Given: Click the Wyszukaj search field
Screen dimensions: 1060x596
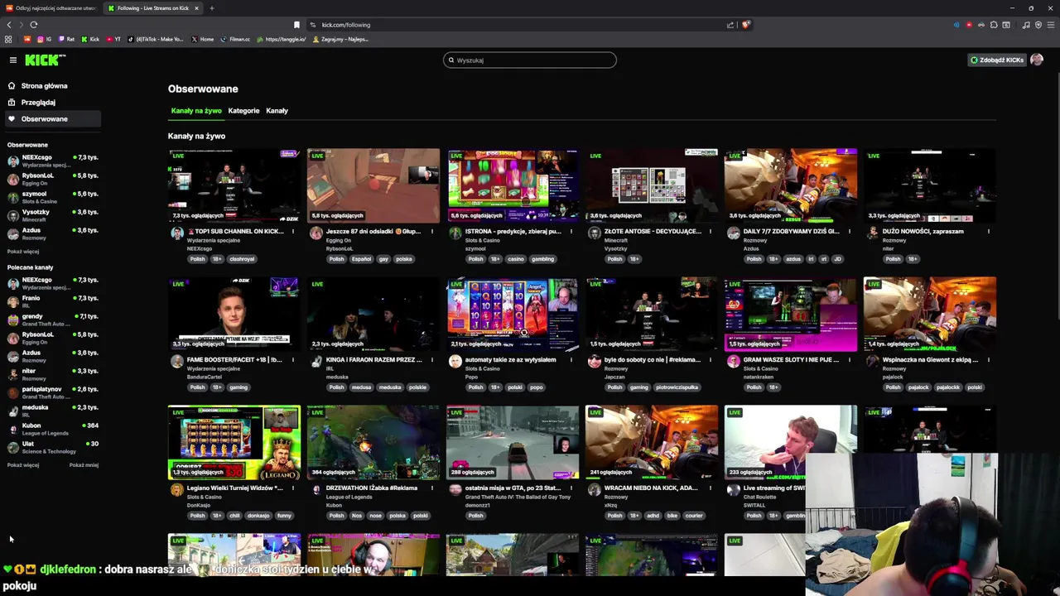Looking at the screenshot, I should tap(530, 60).
